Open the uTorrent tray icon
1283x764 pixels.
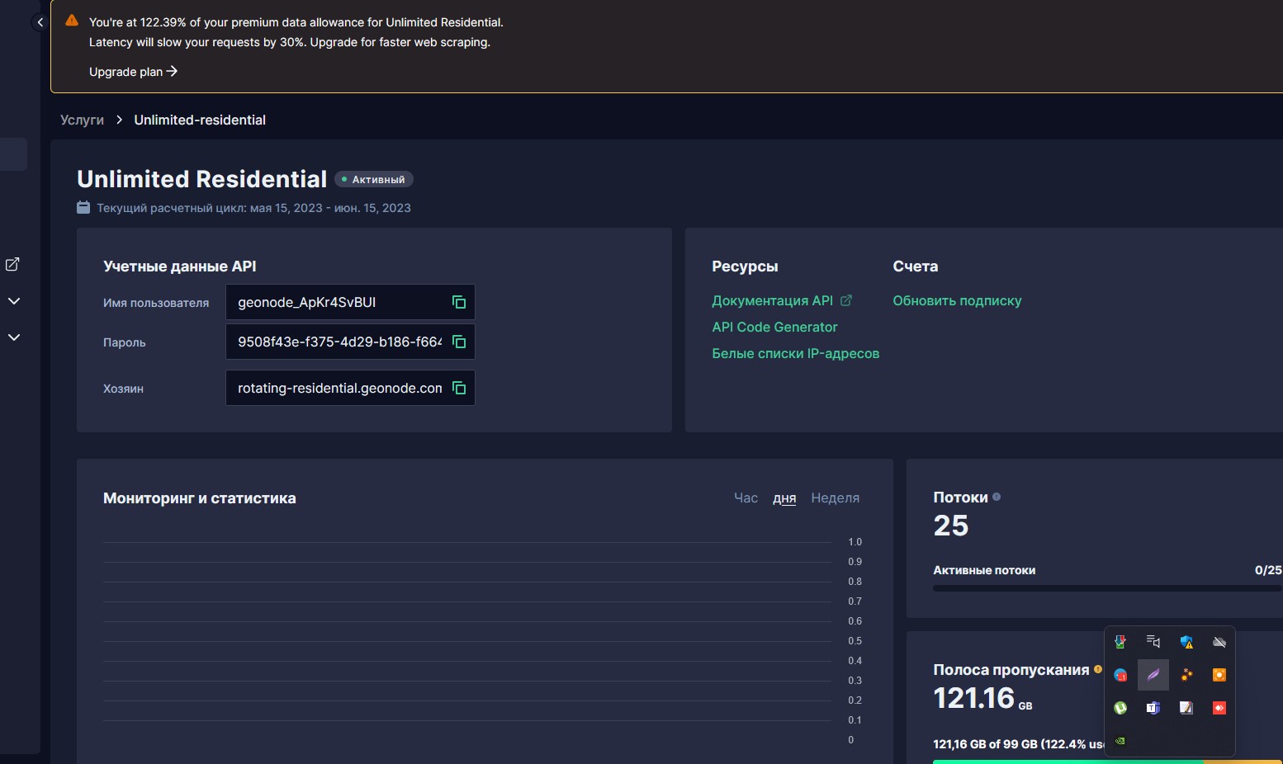pyautogui.click(x=1120, y=708)
